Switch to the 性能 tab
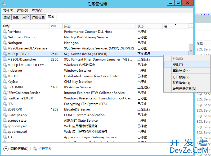The width and height of the screenshot is (211, 156). 16,17
